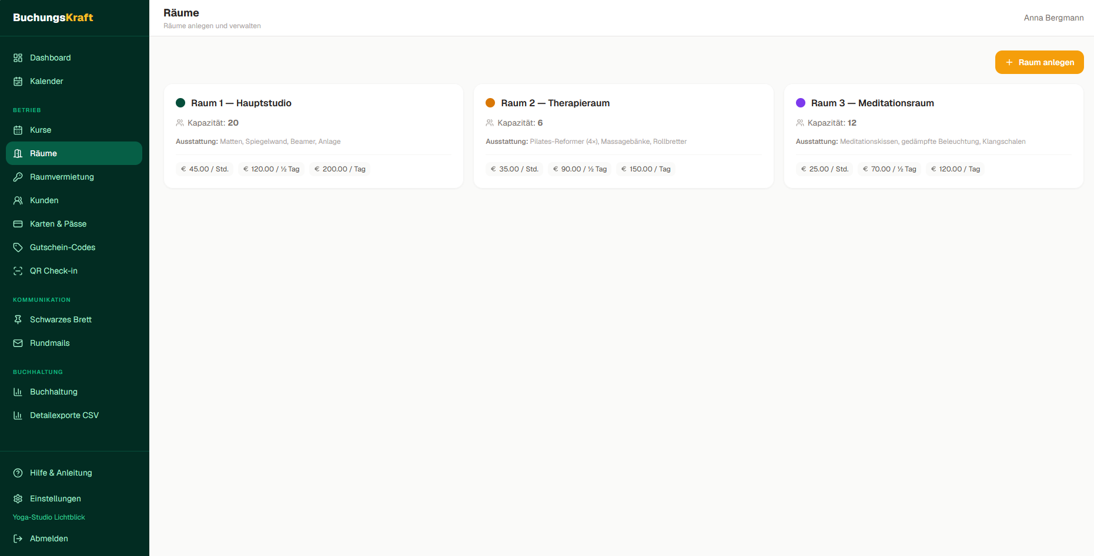Viewport: 1094px width, 556px height.
Task: Click the Einstellungen gear icon
Action: pos(18,498)
